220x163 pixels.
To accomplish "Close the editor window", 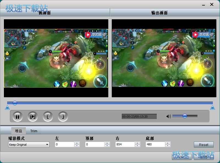I will point(212,4).
